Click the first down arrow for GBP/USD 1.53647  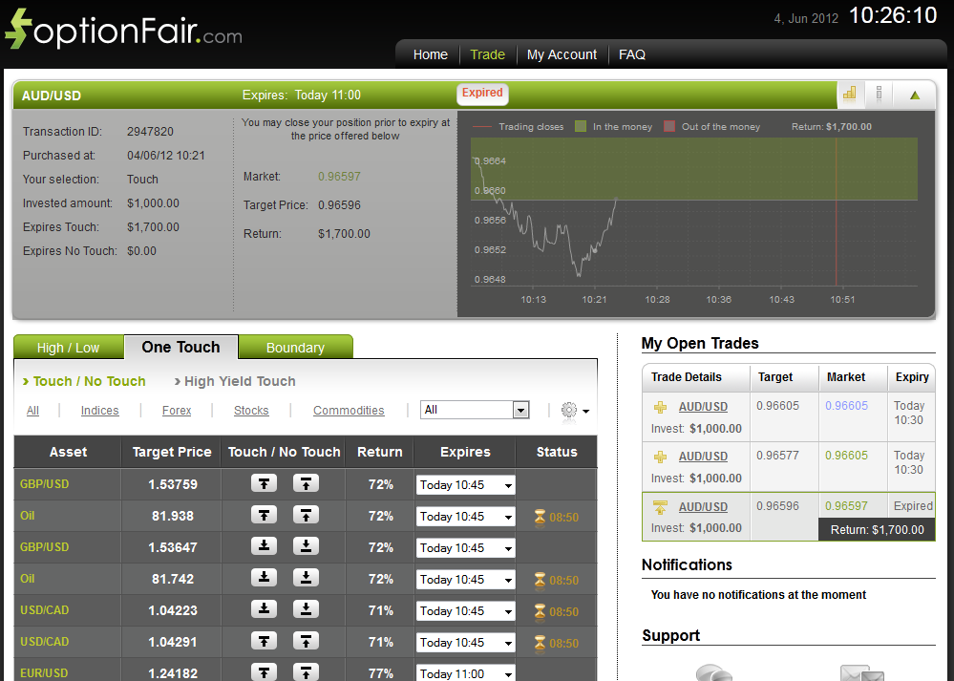click(265, 547)
